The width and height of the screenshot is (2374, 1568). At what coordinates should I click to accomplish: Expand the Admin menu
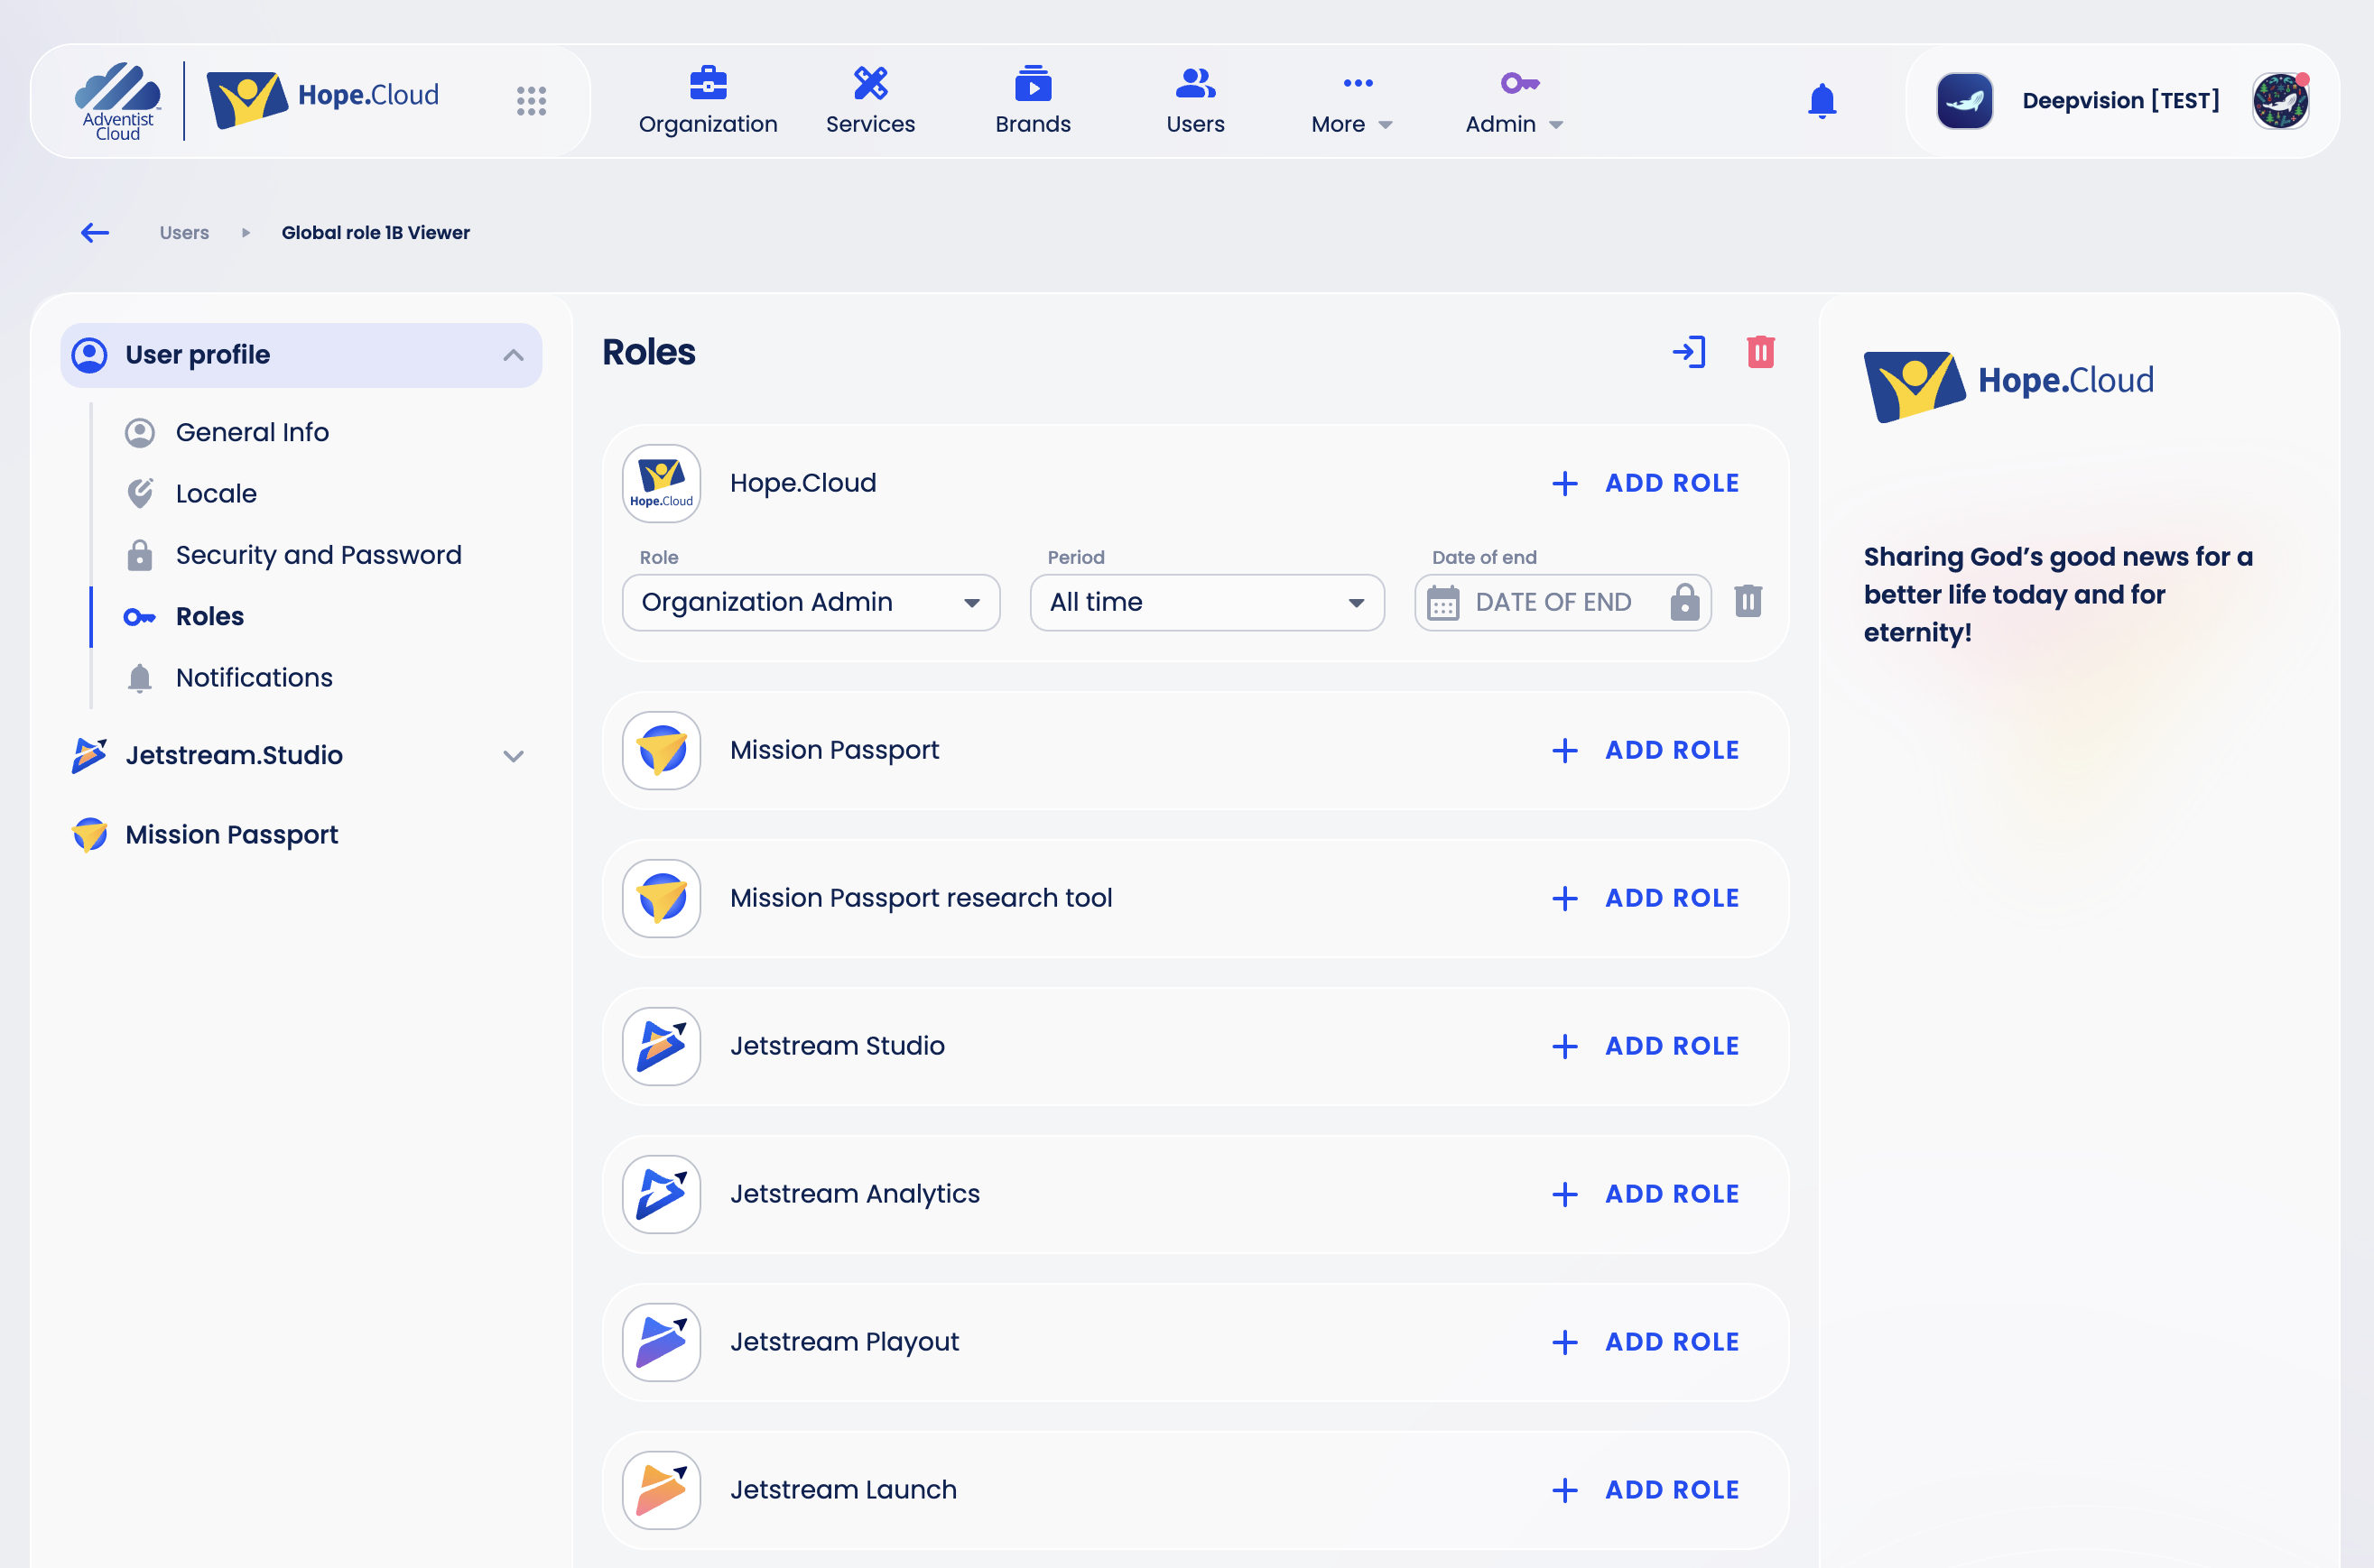(x=1515, y=102)
